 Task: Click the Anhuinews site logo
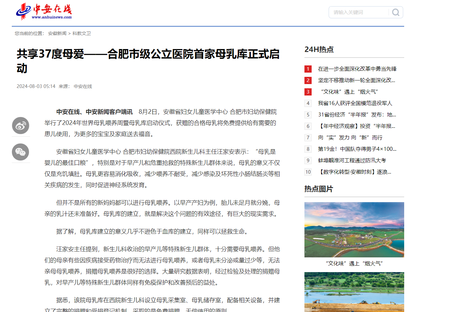tap(43, 11)
